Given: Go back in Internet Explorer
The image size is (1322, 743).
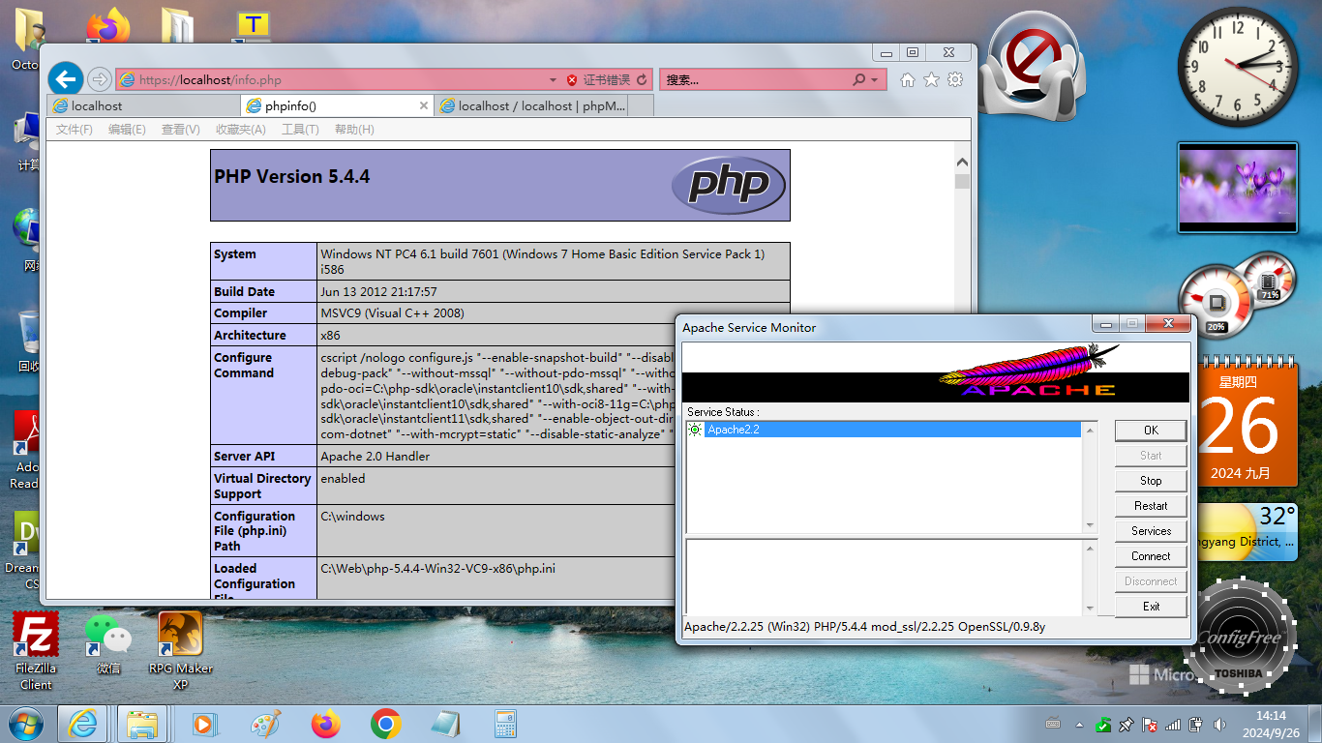Looking at the screenshot, I should (x=66, y=79).
